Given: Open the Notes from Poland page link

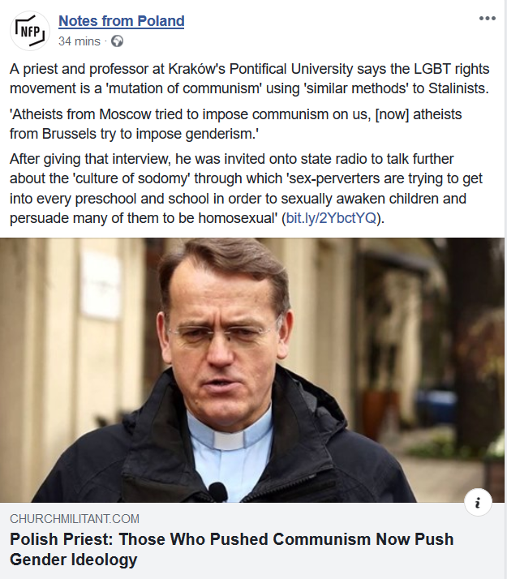Looking at the screenshot, I should tap(121, 21).
